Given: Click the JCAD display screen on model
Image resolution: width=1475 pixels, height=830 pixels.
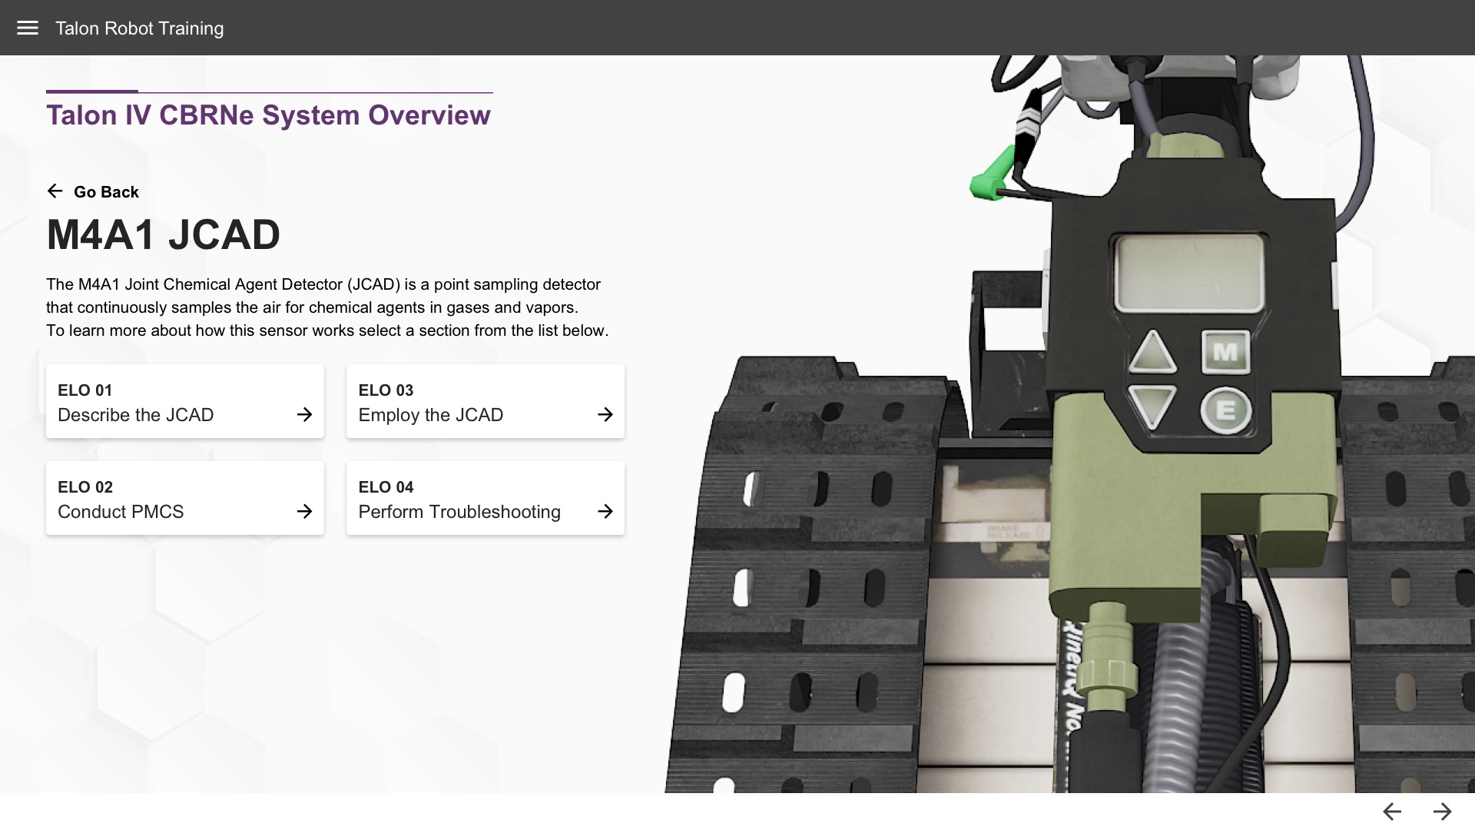Looking at the screenshot, I should point(1188,273).
